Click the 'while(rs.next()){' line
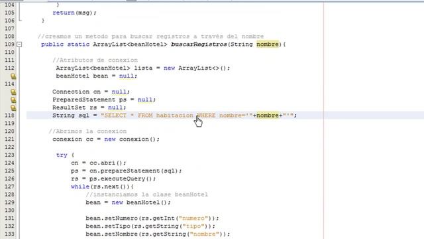This screenshot has width=424, height=239. (102, 187)
